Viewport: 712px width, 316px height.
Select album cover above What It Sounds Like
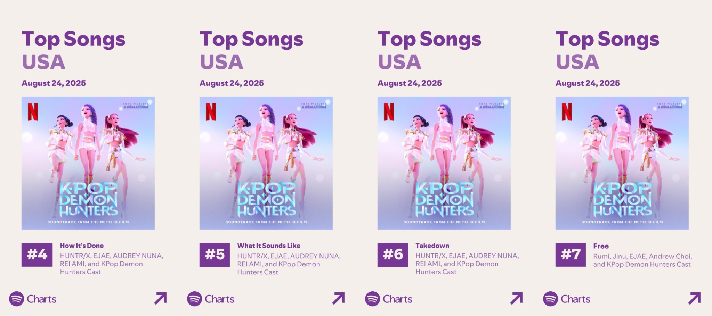click(266, 163)
